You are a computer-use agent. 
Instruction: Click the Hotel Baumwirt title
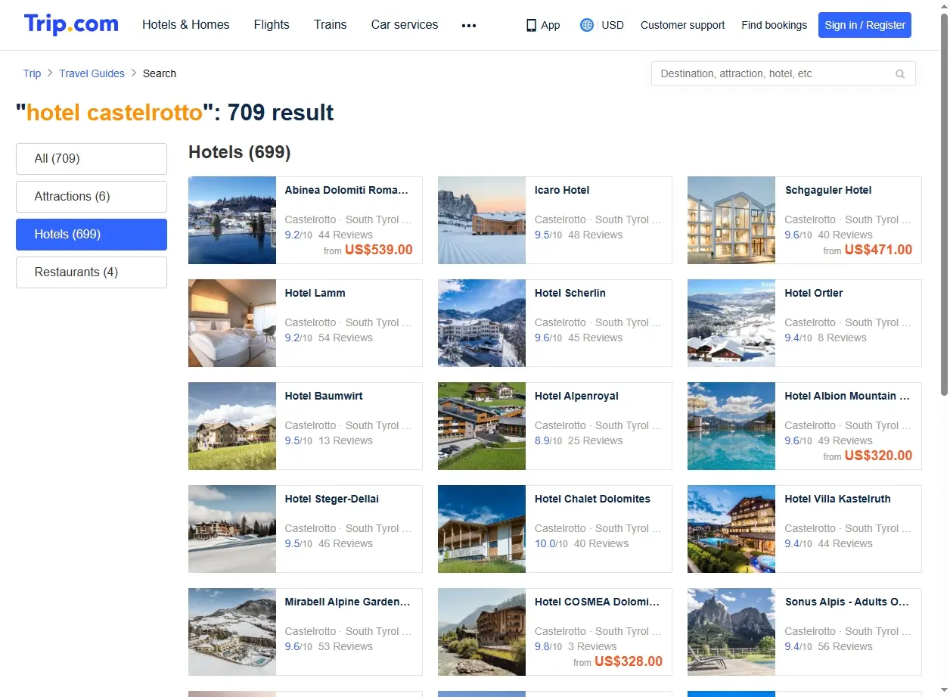(324, 396)
